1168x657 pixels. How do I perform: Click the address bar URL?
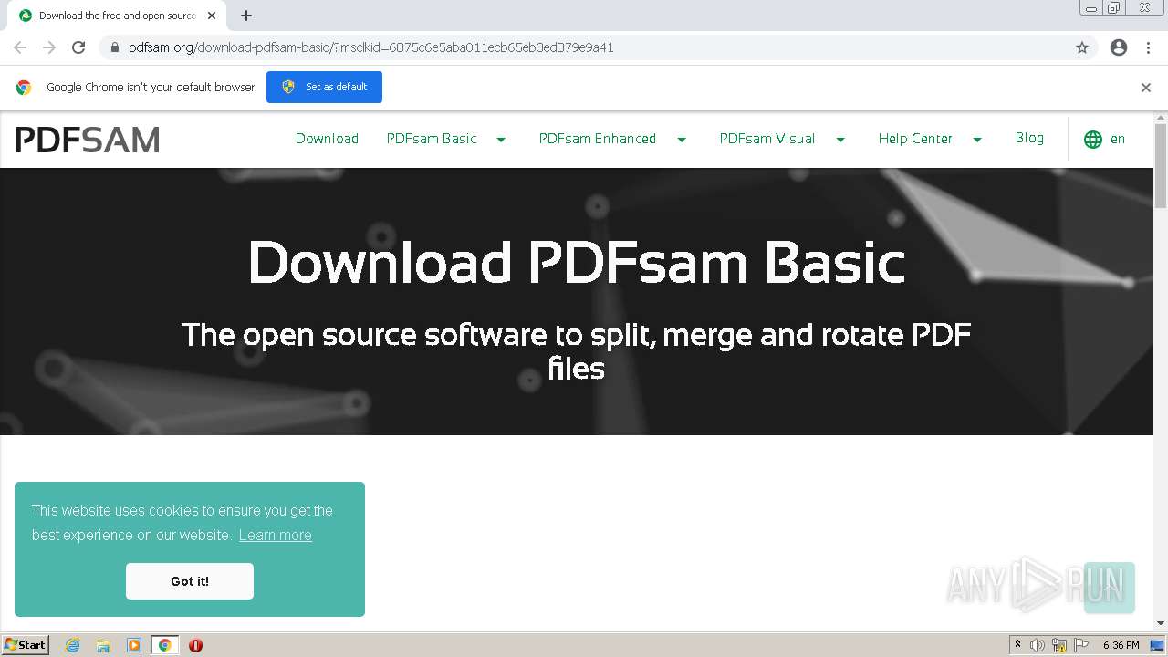pos(371,47)
